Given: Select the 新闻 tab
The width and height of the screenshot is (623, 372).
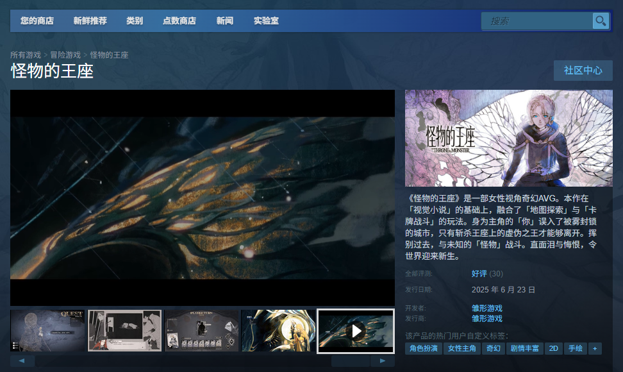Looking at the screenshot, I should coord(225,21).
